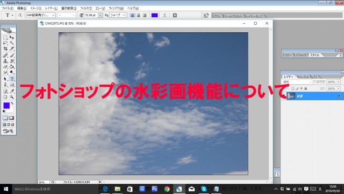Select the Hand tool
Image resolution: width=344 pixels, height=194 pixels.
[x=5, y=97]
